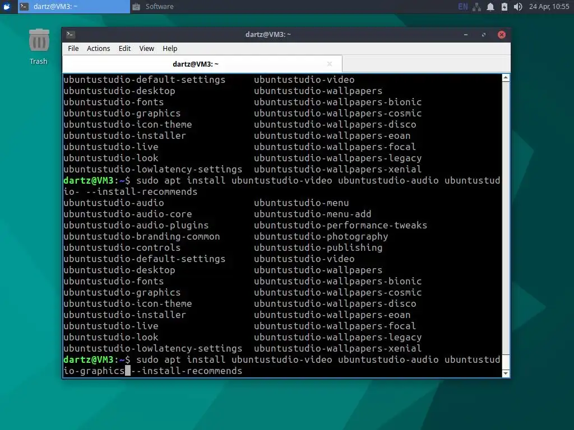This screenshot has height=430, width=574.
Task: Close the terminal window with red button
Action: pos(502,35)
